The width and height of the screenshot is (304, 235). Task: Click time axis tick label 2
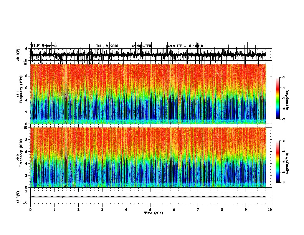tap(78, 210)
